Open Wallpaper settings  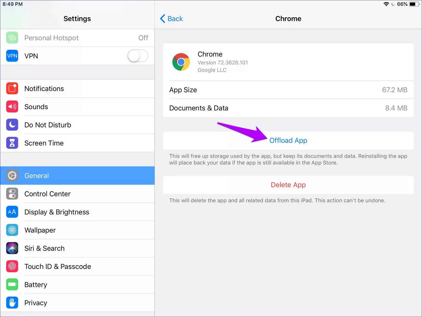[x=77, y=230]
